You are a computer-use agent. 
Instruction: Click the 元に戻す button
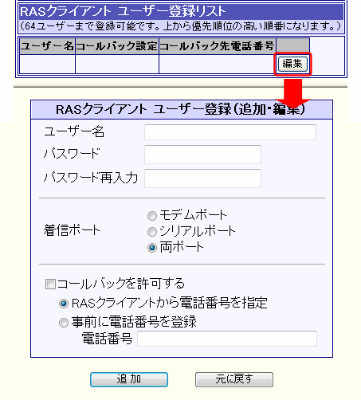point(234,379)
